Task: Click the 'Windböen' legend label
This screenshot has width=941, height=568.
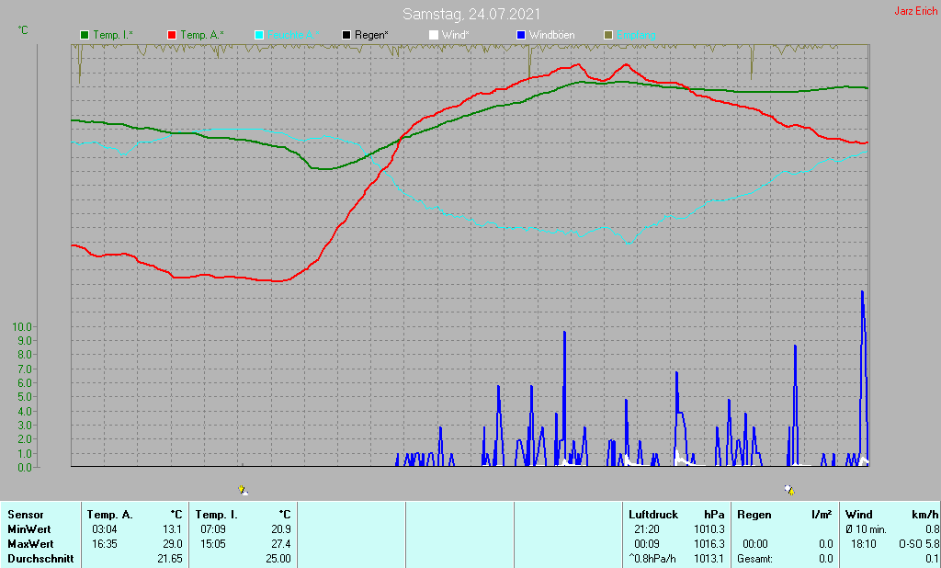Action: [x=551, y=36]
